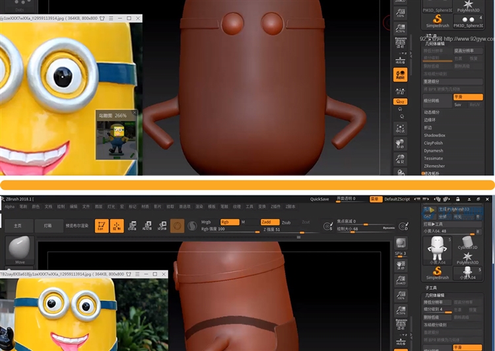Select the Rotate transform icon marked R
The image size is (495, 351).
(162, 226)
